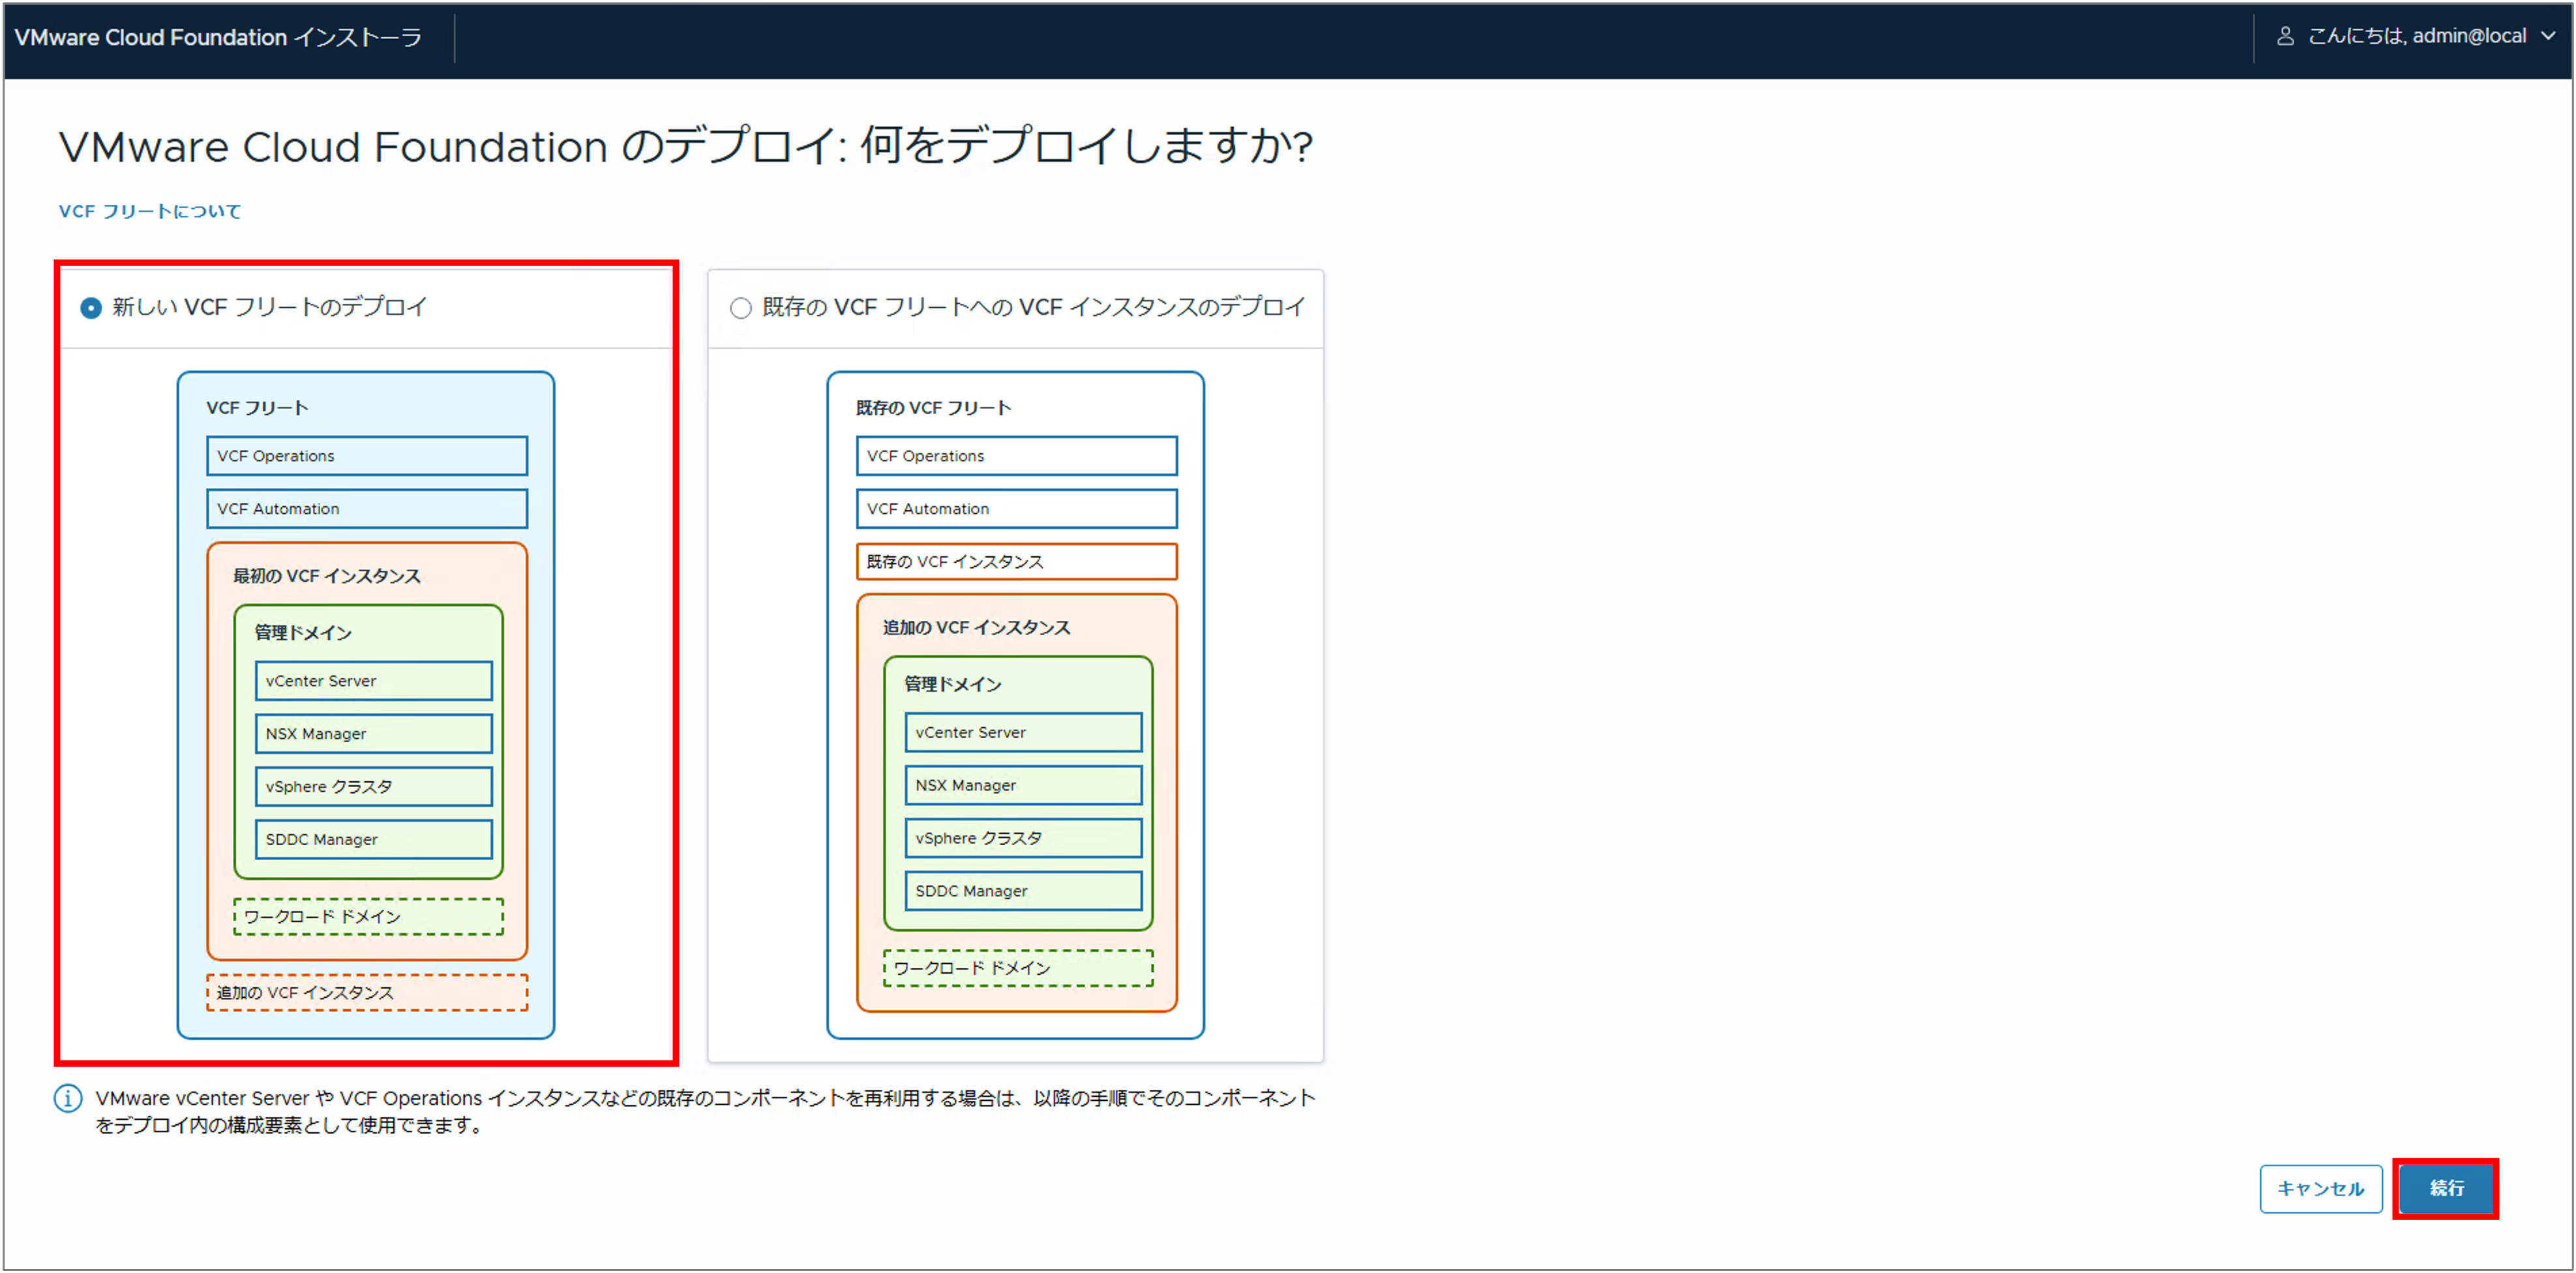Image resolution: width=2576 pixels, height=1273 pixels.
Task: Click VCF Operations box in new fleet diagram
Action: pyautogui.click(x=367, y=456)
